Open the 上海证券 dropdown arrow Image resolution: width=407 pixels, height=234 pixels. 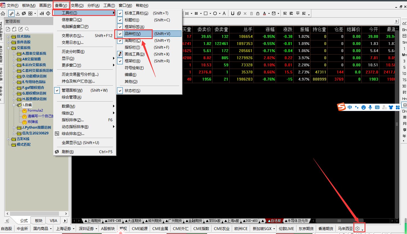point(73,229)
